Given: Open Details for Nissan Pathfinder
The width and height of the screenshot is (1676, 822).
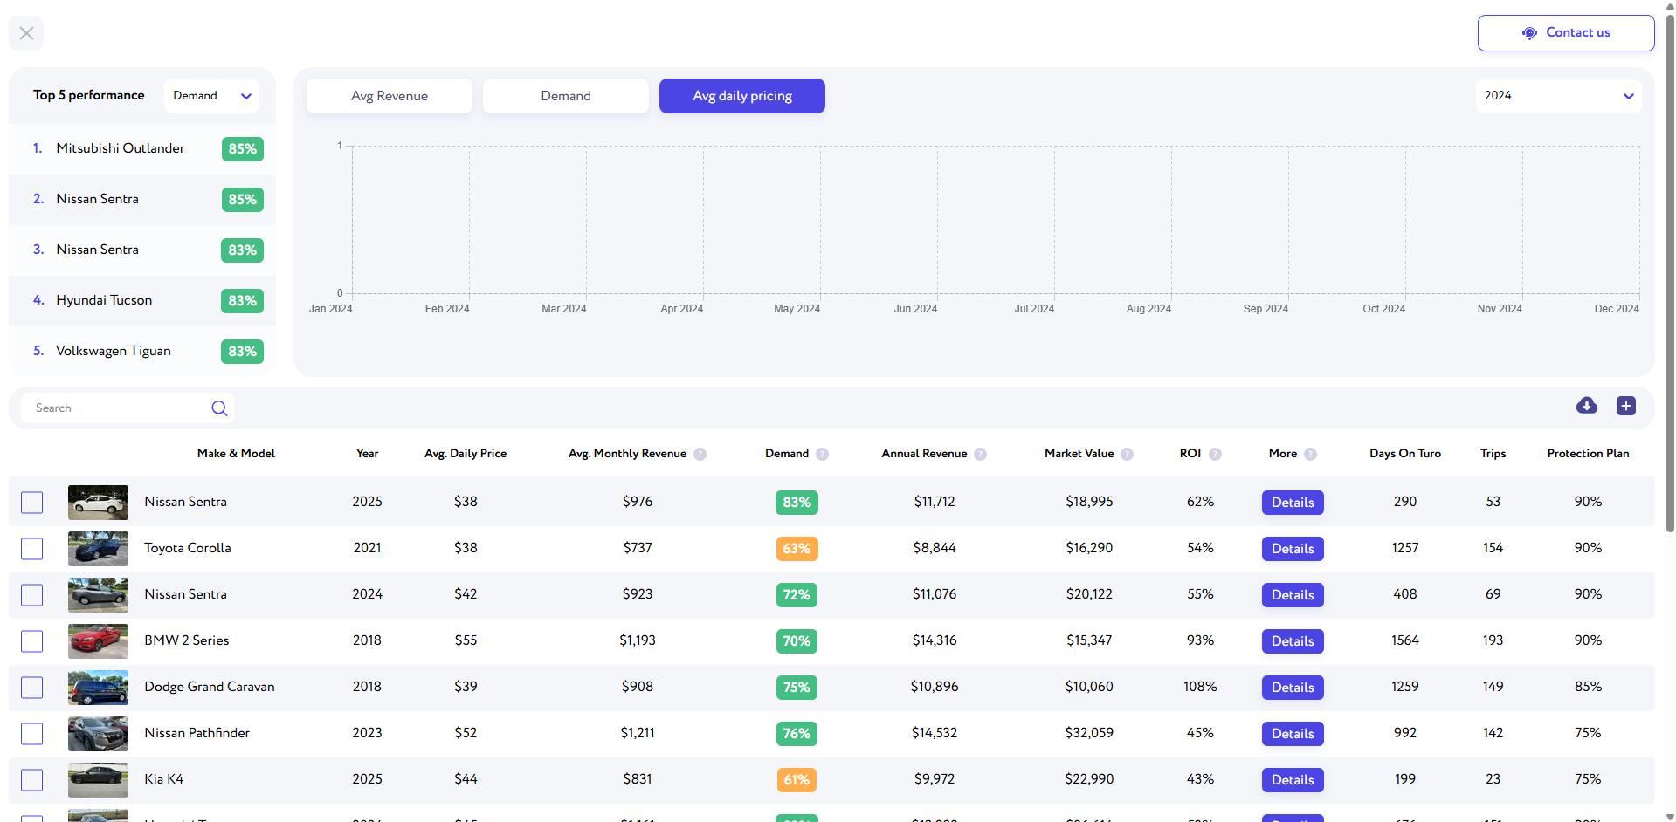Looking at the screenshot, I should click(x=1293, y=734).
